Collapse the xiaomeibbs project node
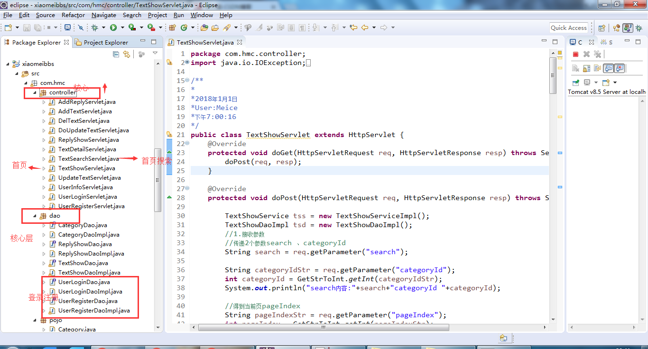The height and width of the screenshot is (349, 648). [x=8, y=64]
